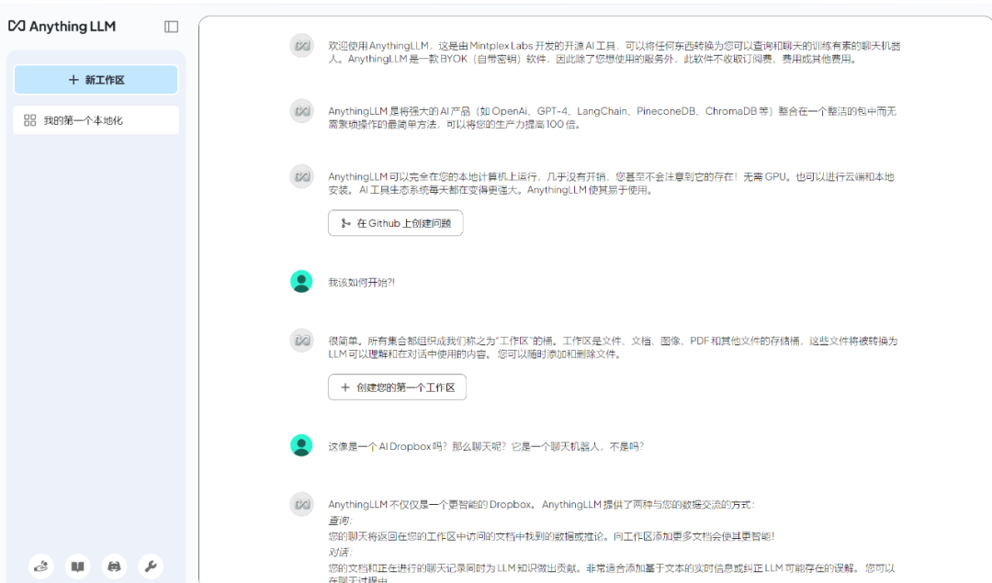Click the plus icon in 新工作区 button
Viewport: 992px width, 583px height.
73,80
